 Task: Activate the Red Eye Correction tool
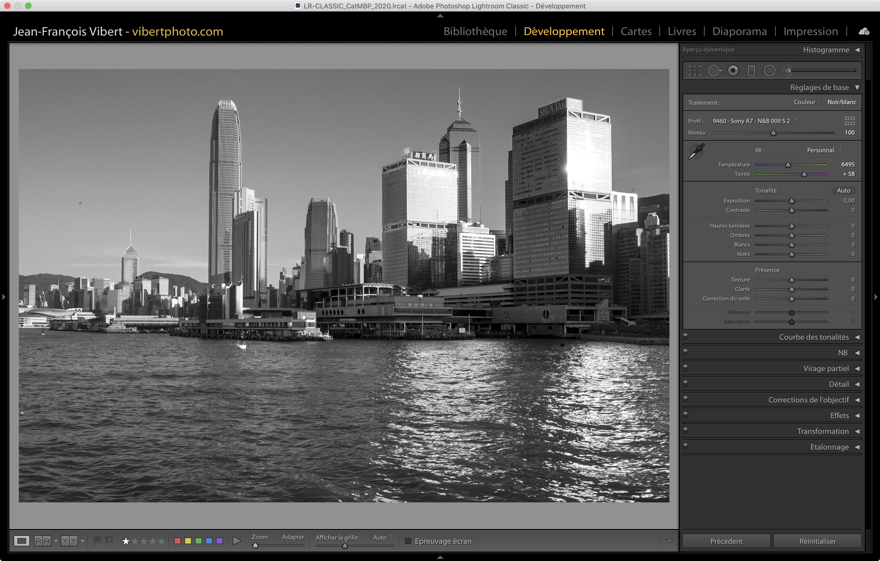pos(733,70)
